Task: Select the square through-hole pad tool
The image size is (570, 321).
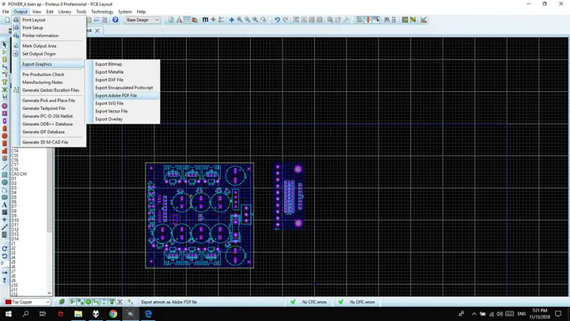Action: click(5, 113)
